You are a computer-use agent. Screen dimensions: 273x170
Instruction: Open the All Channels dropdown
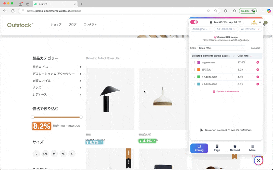[226, 29]
